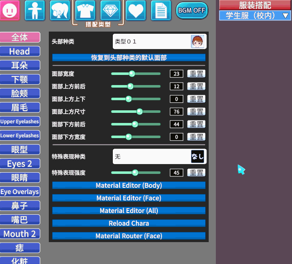Open the Upper Eyelashes tab
The image size is (292, 264).
(20, 121)
